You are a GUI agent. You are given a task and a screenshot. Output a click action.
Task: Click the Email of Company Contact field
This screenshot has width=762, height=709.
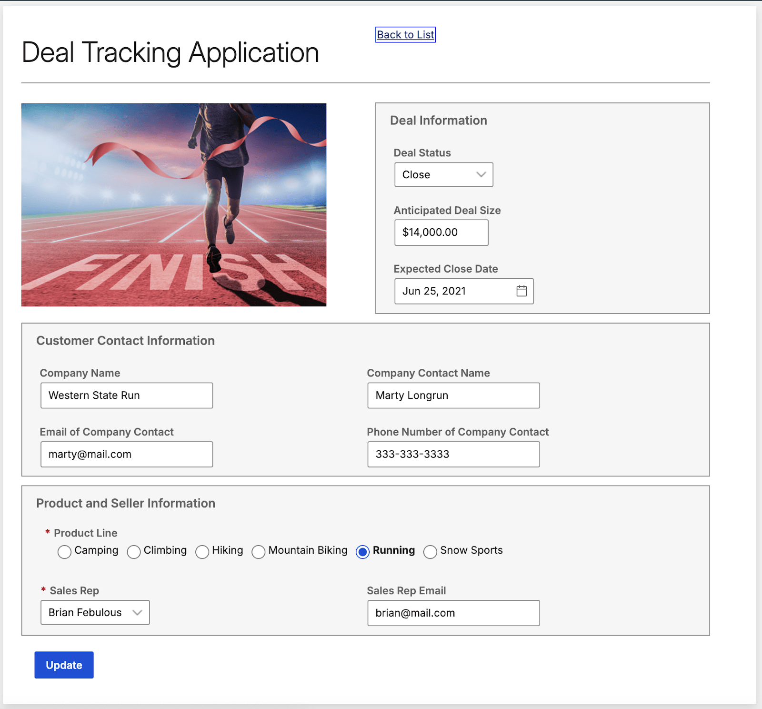click(126, 454)
